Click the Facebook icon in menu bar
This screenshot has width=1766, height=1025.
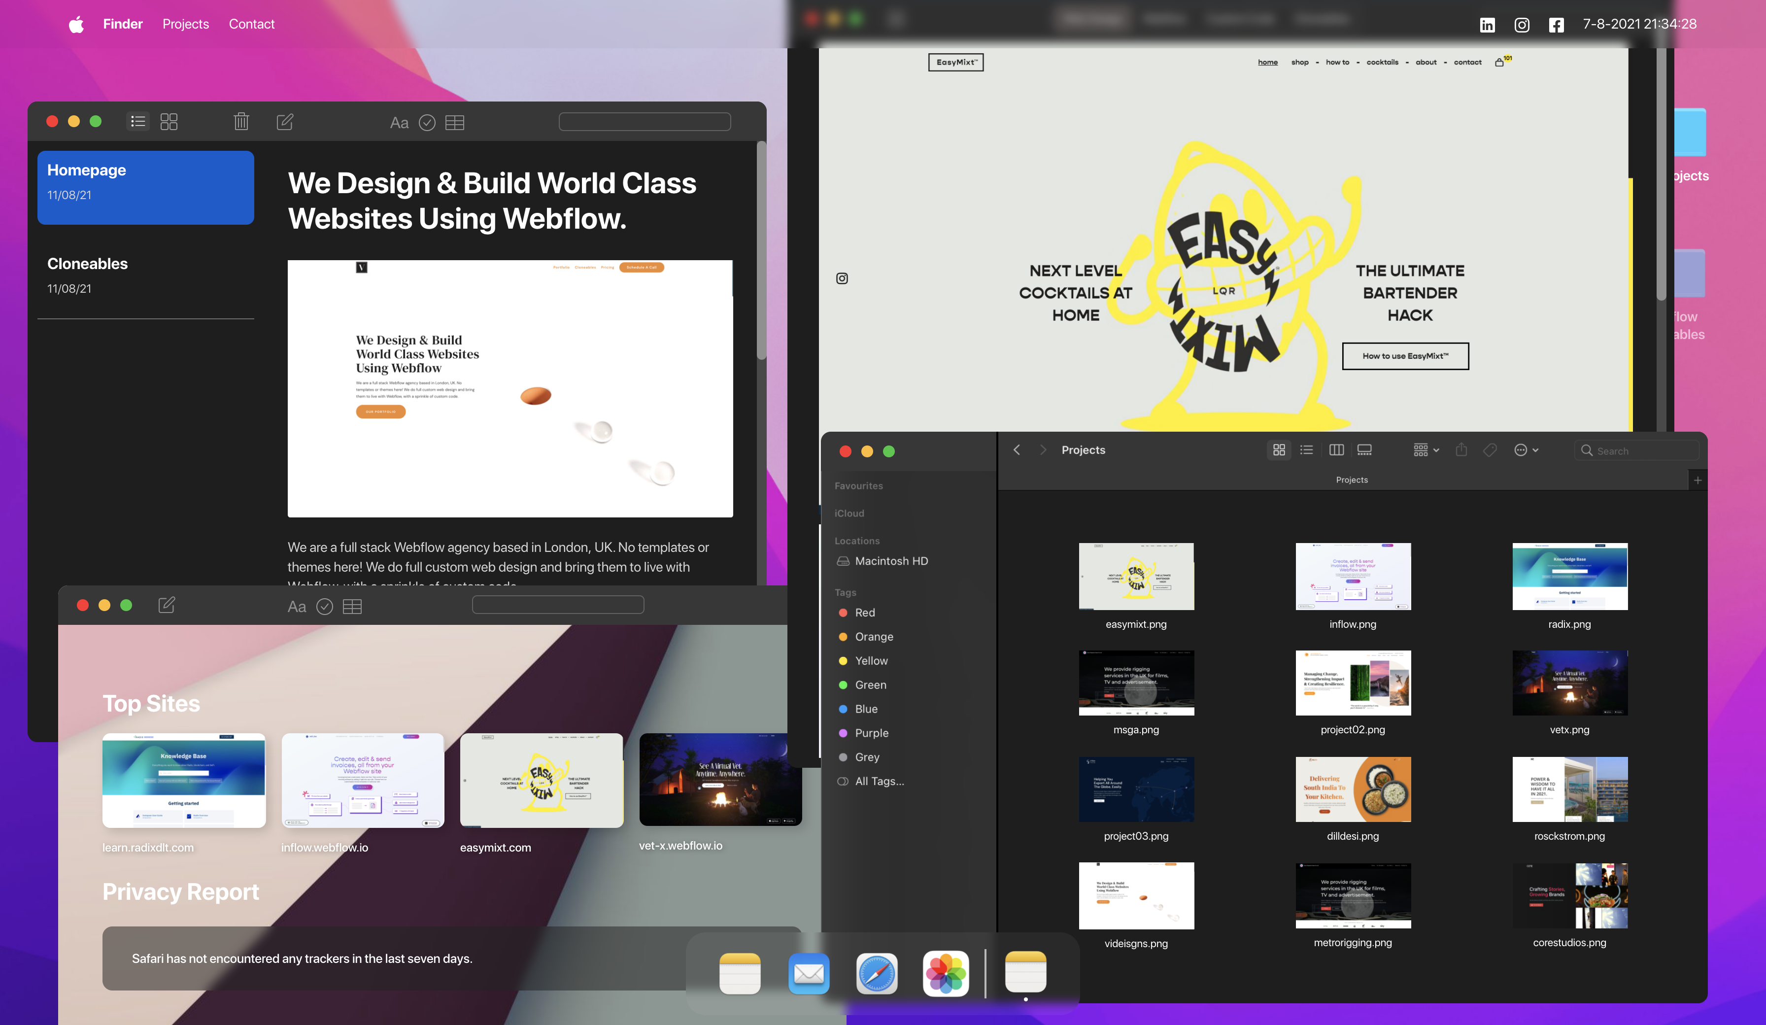tap(1556, 25)
